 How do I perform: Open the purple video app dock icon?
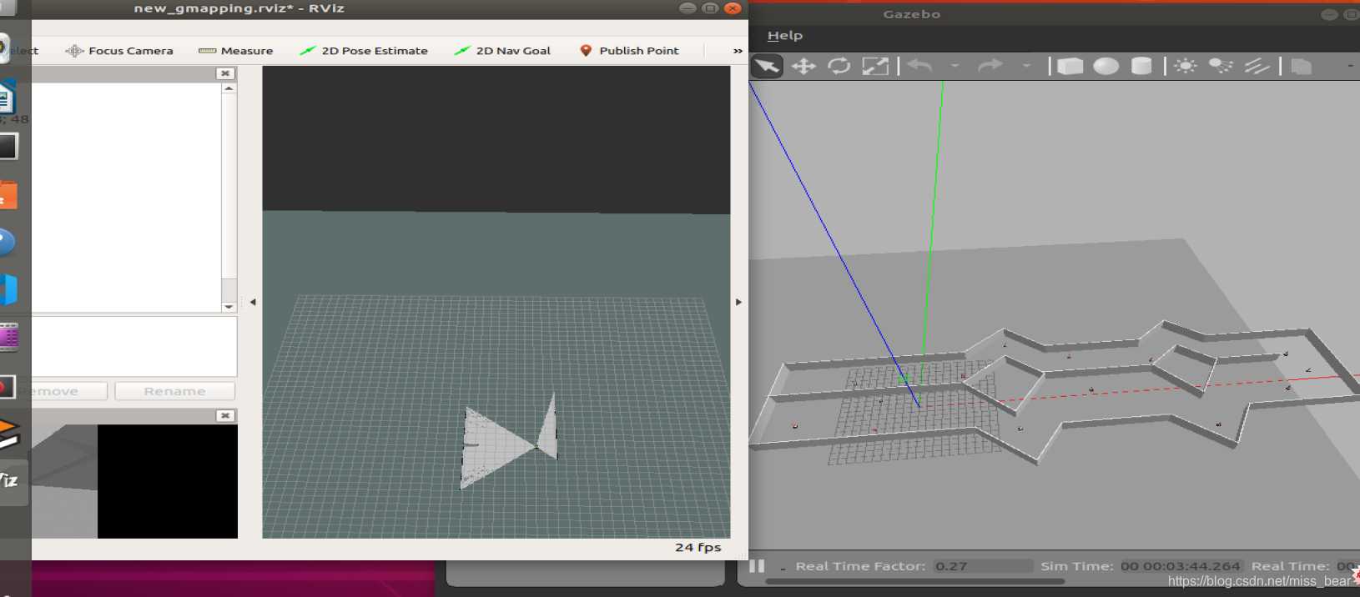point(8,338)
